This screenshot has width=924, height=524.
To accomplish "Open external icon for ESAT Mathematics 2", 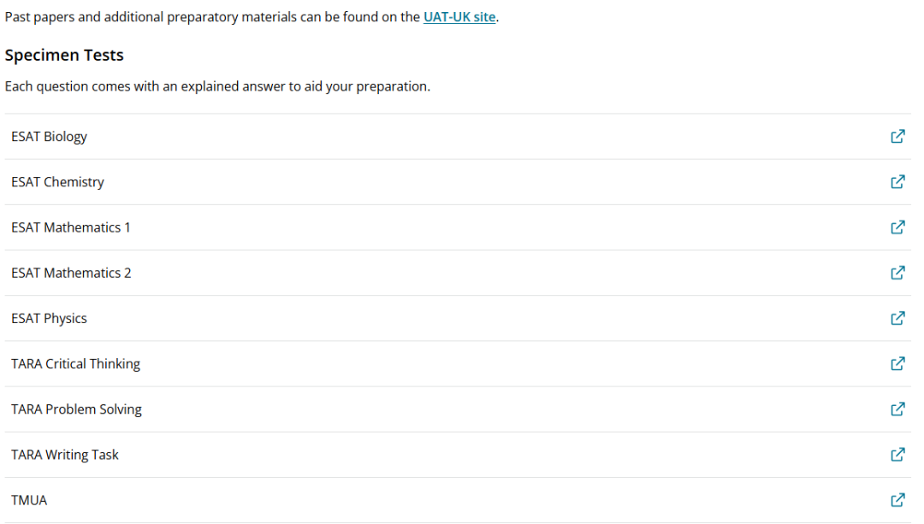I will (897, 272).
